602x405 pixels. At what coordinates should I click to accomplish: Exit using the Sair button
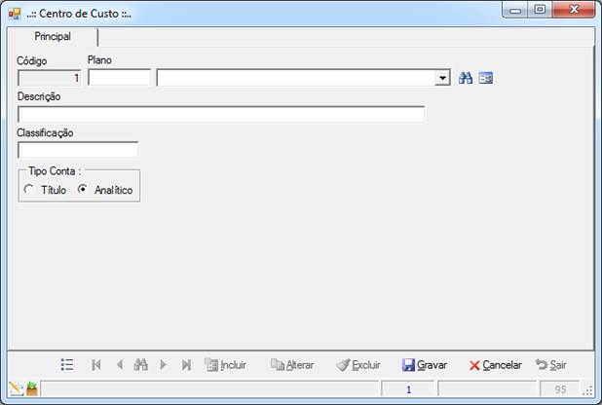tap(551, 365)
